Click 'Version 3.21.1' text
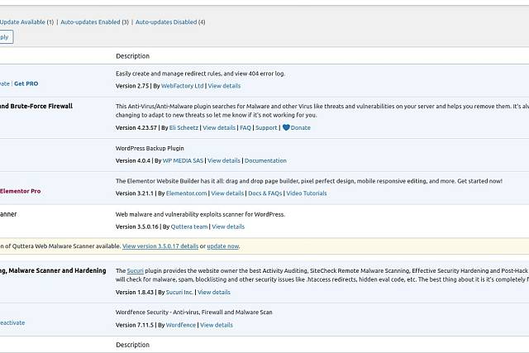The height and width of the screenshot is (353, 529). 135,193
